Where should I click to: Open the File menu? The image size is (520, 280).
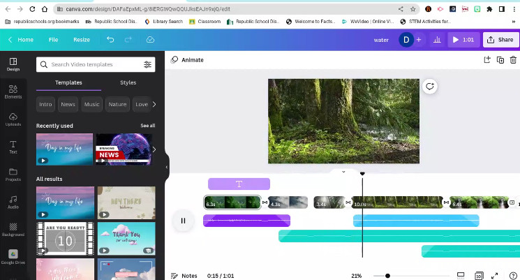click(x=53, y=40)
